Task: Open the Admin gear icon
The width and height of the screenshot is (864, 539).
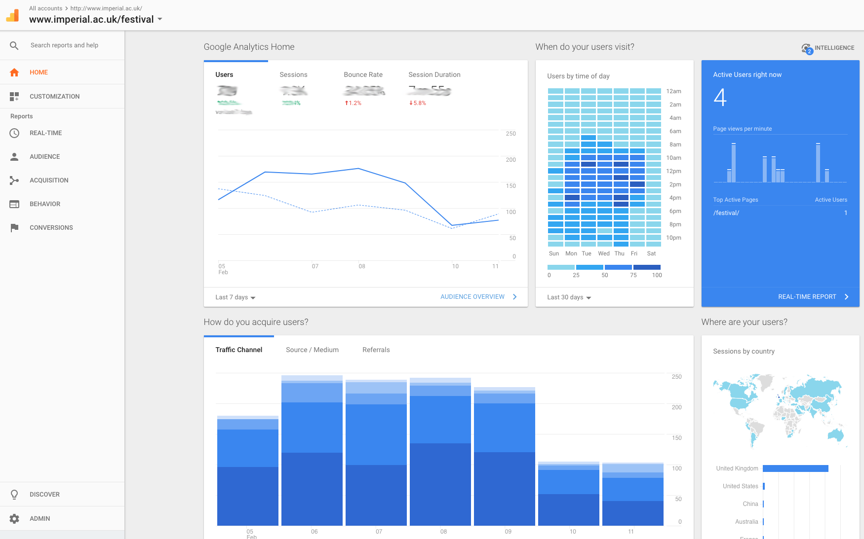Action: coord(14,519)
